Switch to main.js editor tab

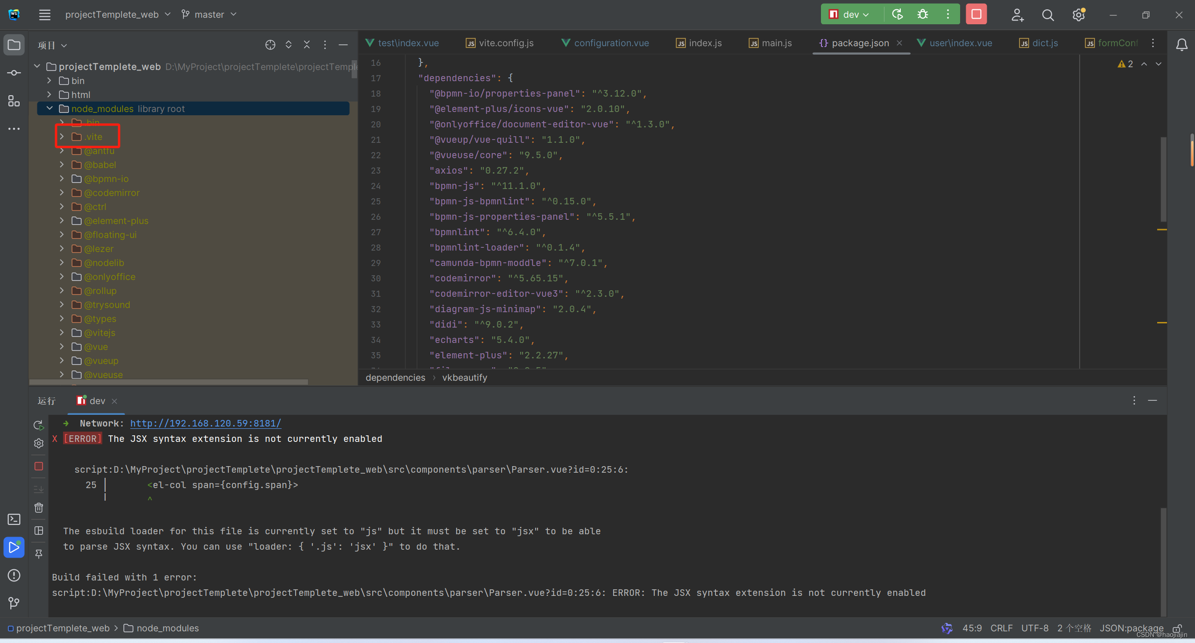[776, 43]
